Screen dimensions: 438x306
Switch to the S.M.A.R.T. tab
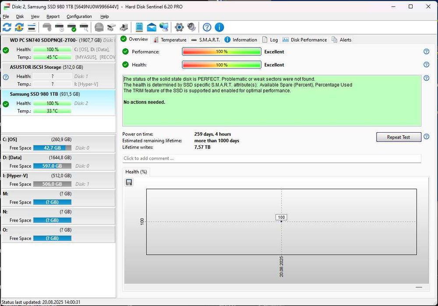(205, 40)
